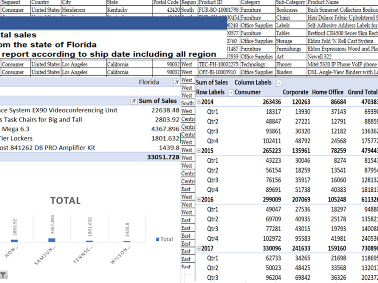The height and width of the screenshot is (283, 378).
Task: Select the Qtr3 row under 2016
Action: click(212, 229)
